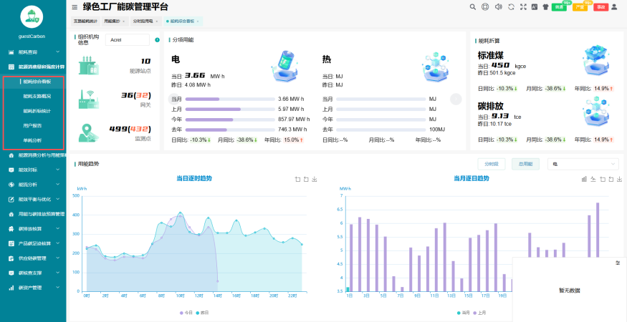
Task: Click the red 事故 alarm button
Action: point(600,7)
